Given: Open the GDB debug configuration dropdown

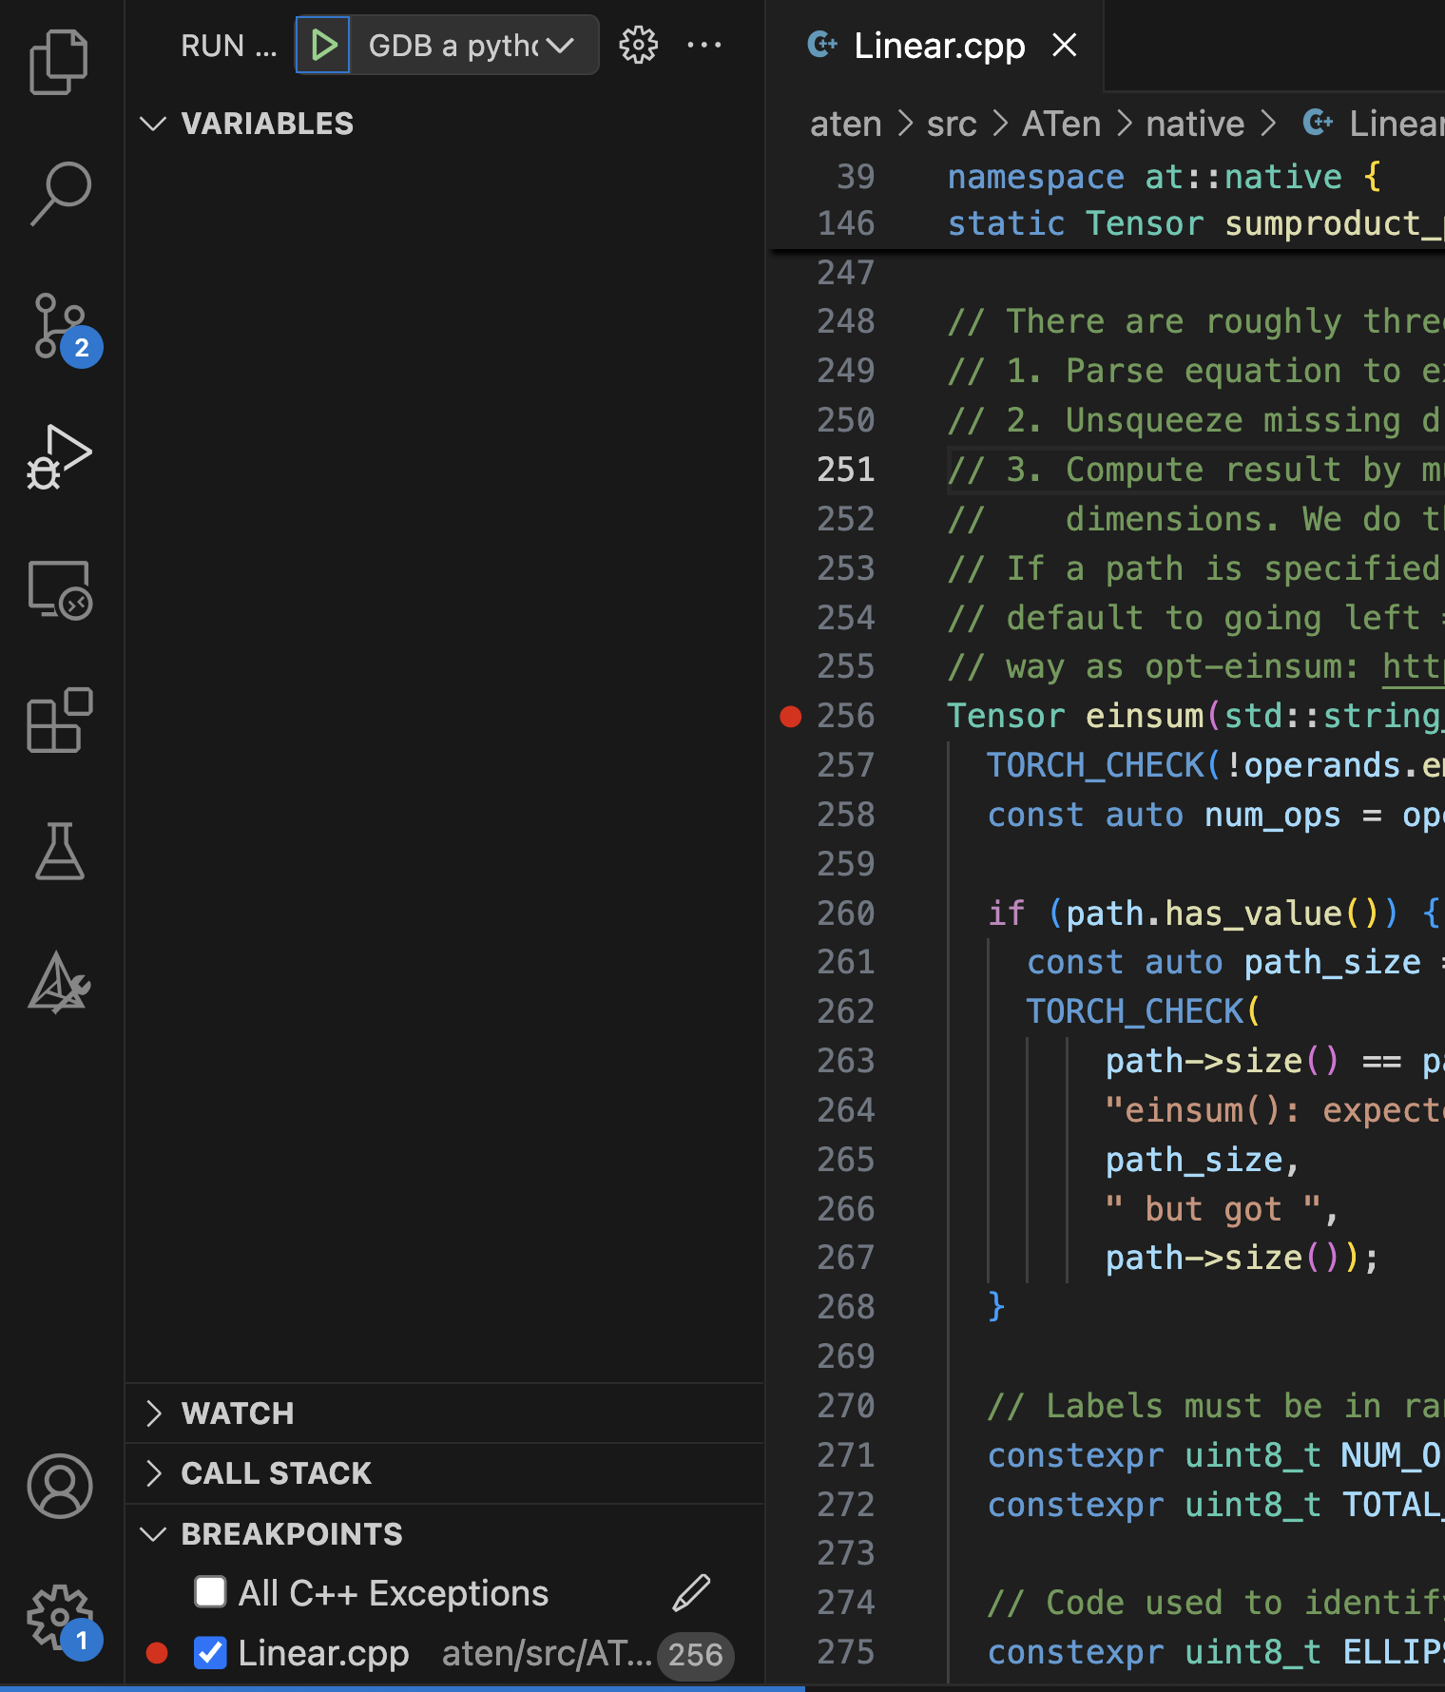Looking at the screenshot, I should point(472,45).
